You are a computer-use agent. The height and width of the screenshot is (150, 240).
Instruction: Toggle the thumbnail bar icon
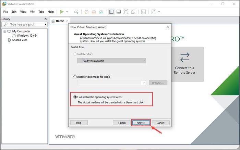[119, 12]
